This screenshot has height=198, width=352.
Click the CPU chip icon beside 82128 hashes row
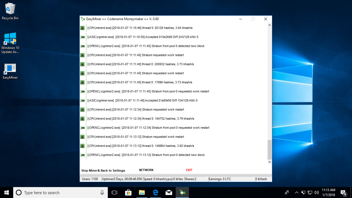pos(82,28)
